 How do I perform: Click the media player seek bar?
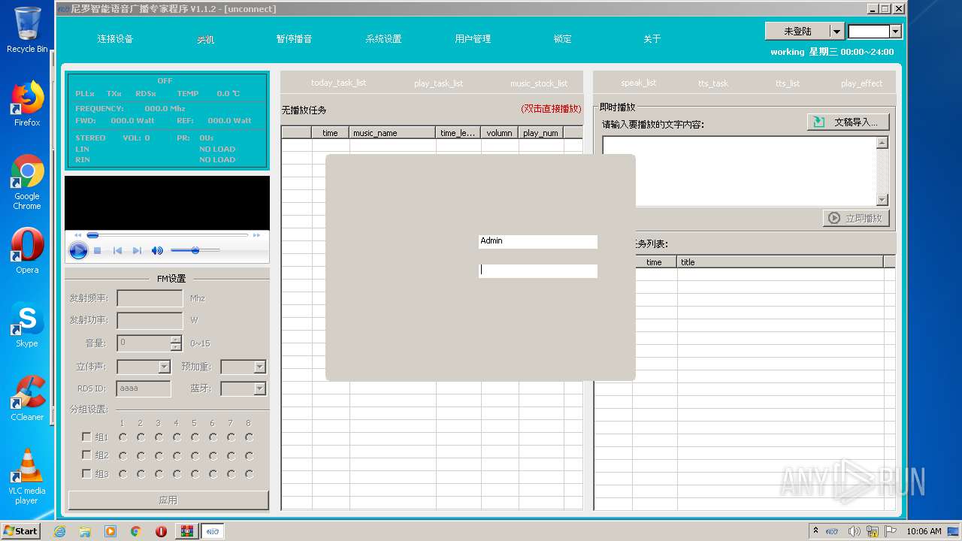pyautogui.click(x=168, y=235)
